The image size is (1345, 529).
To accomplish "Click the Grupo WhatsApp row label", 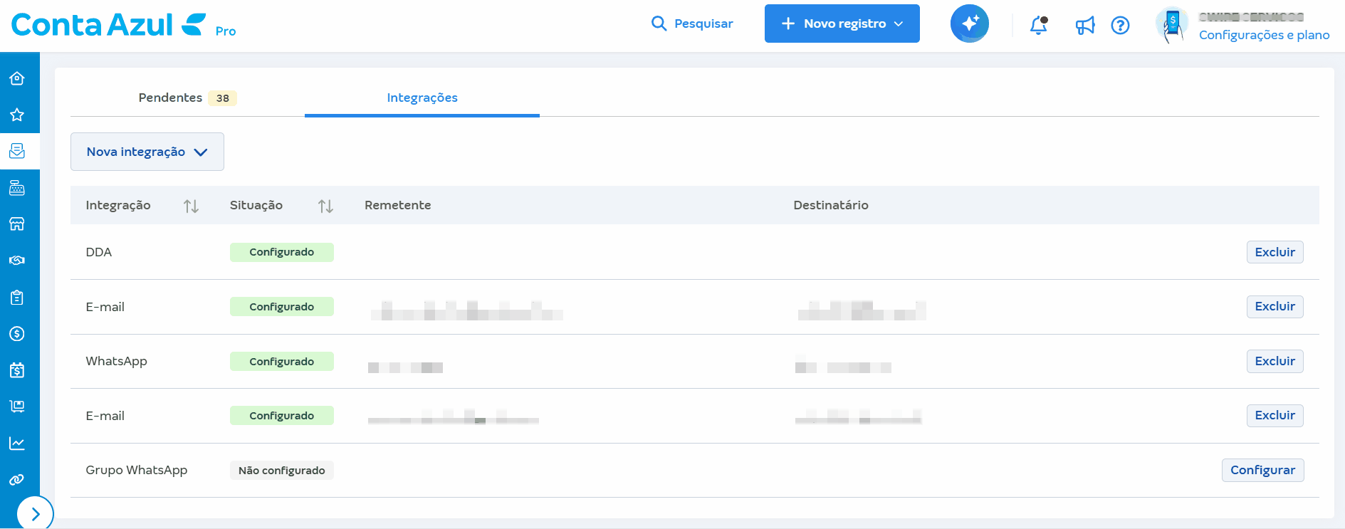I will coord(137,470).
